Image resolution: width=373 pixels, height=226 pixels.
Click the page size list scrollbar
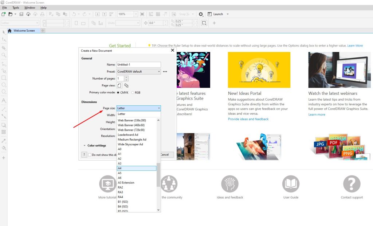click(x=158, y=174)
